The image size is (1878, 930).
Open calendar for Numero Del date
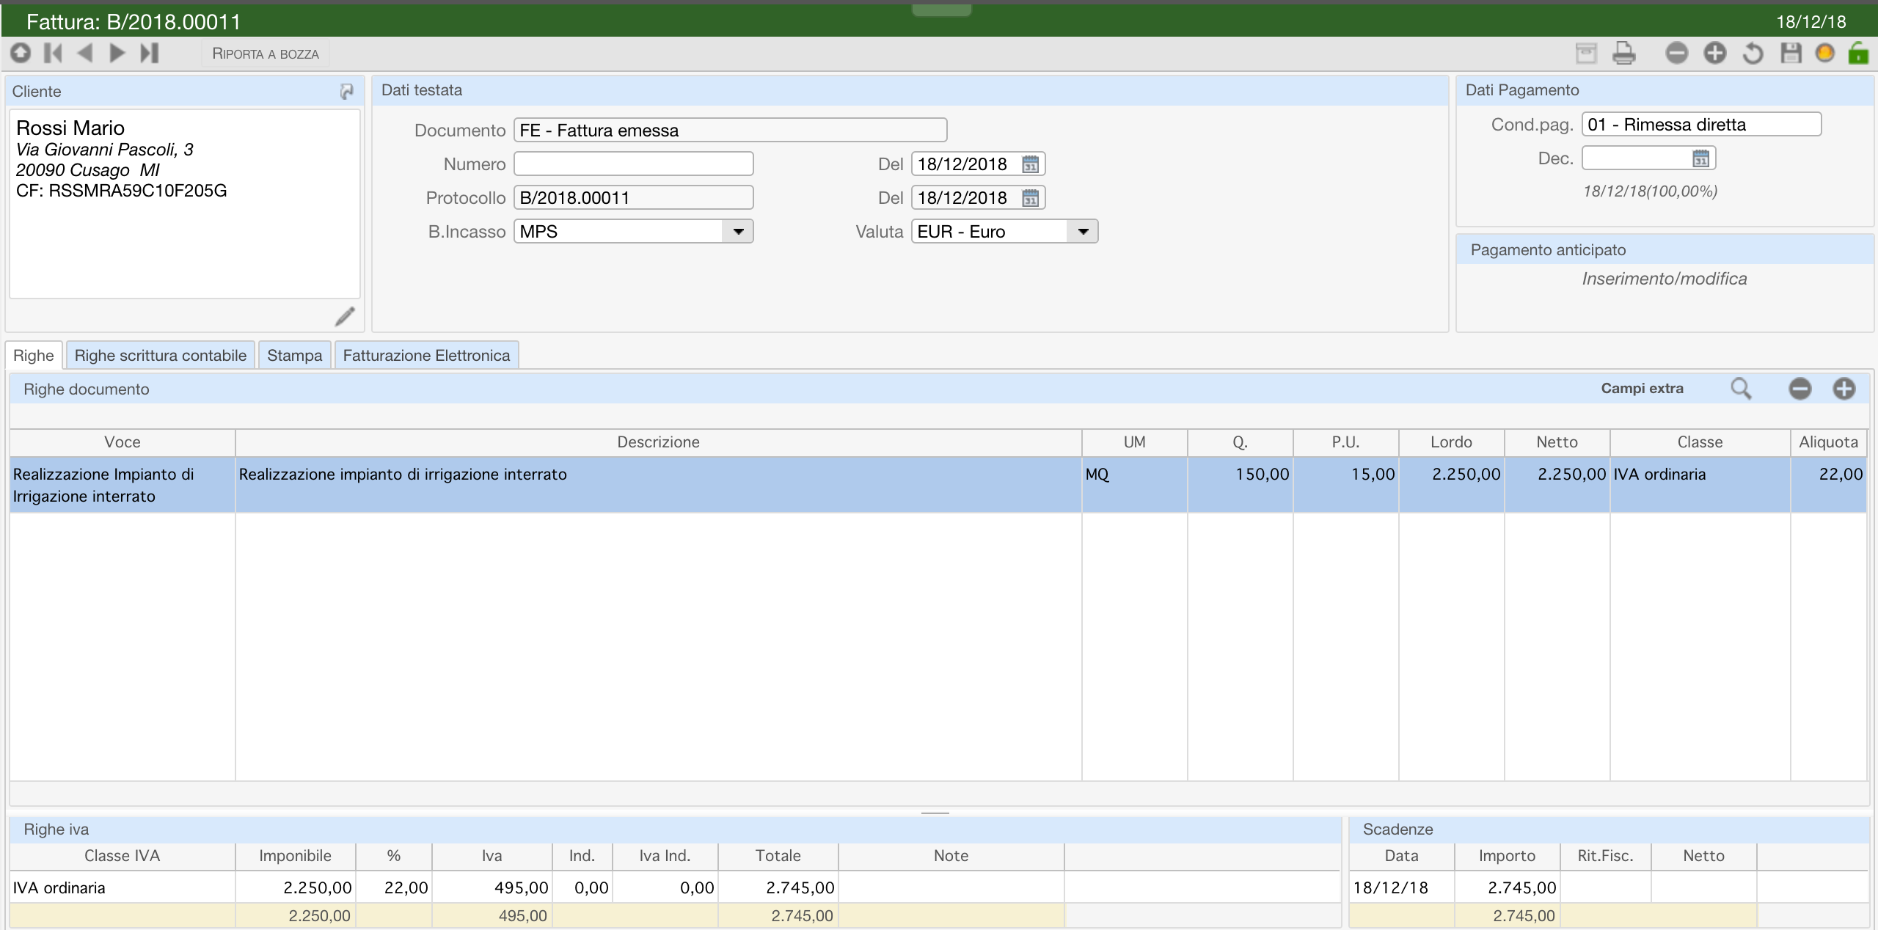tap(1031, 164)
